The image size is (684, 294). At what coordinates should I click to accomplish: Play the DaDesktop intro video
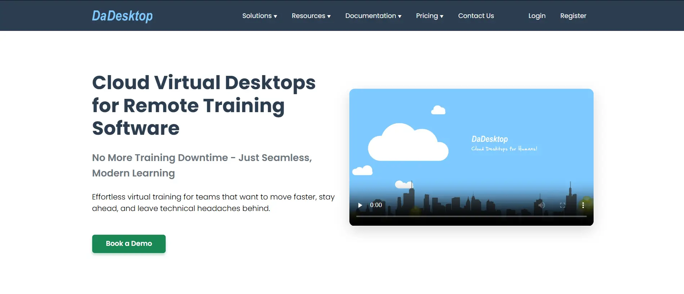pyautogui.click(x=360, y=205)
